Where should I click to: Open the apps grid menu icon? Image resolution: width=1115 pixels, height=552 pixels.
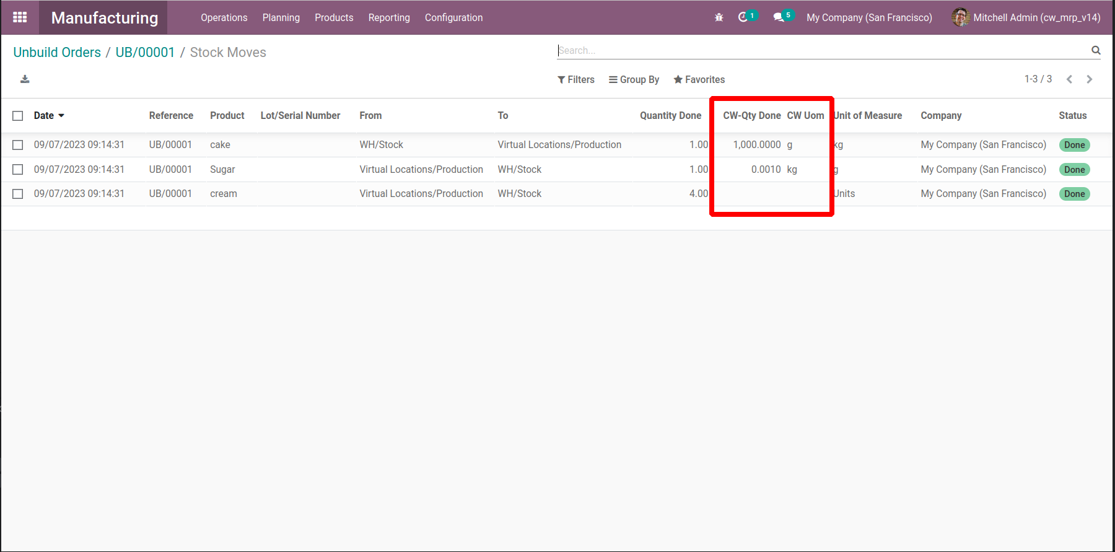(20, 17)
